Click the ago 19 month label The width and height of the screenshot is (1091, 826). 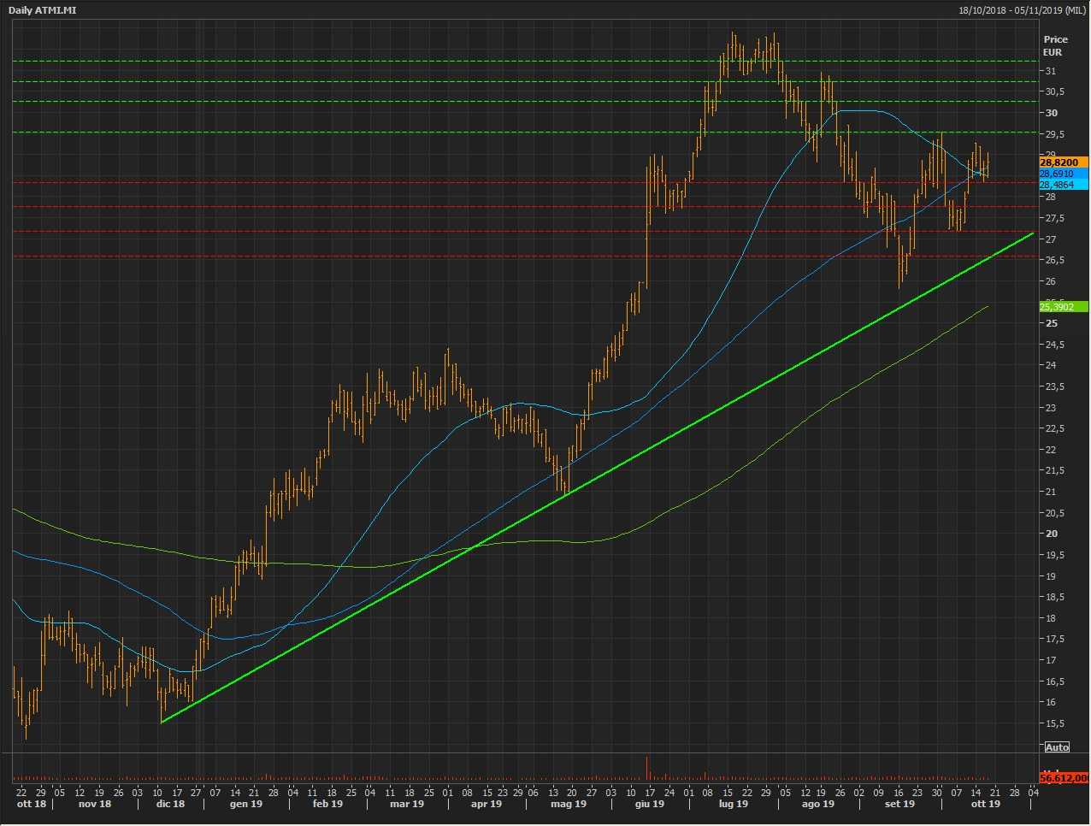point(817,804)
